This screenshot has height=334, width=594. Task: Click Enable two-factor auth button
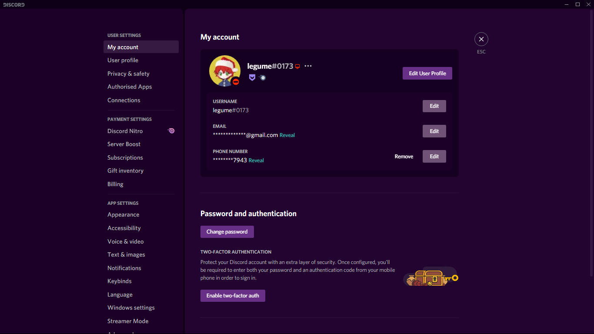pos(233,296)
